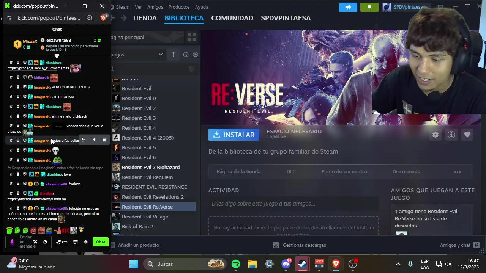Install Resident Evil Re:Verse with the INSTALAR button

coord(234,135)
